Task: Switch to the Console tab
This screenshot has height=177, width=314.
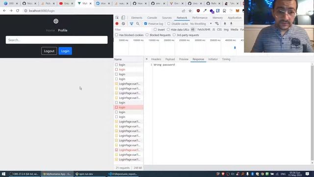Action: (152, 18)
